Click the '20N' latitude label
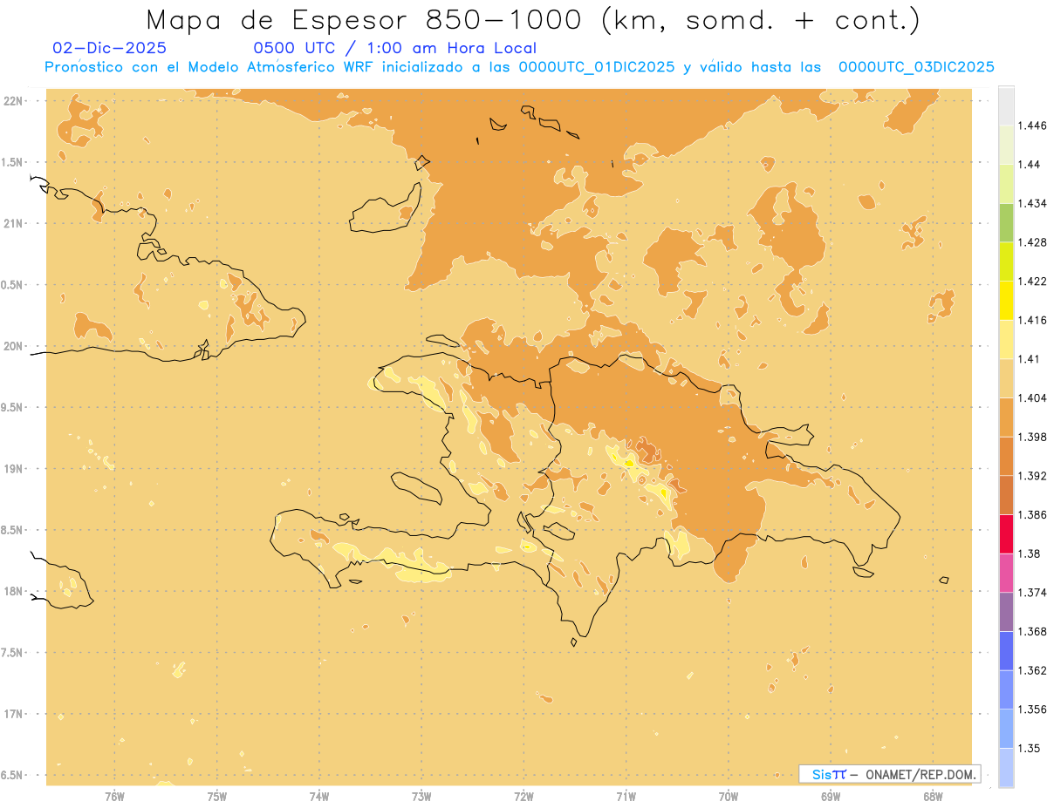 click(13, 346)
